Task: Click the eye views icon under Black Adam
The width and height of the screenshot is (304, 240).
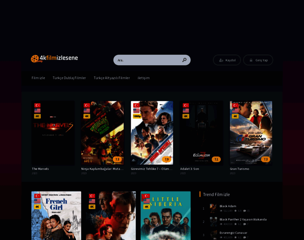Action: 221,211
